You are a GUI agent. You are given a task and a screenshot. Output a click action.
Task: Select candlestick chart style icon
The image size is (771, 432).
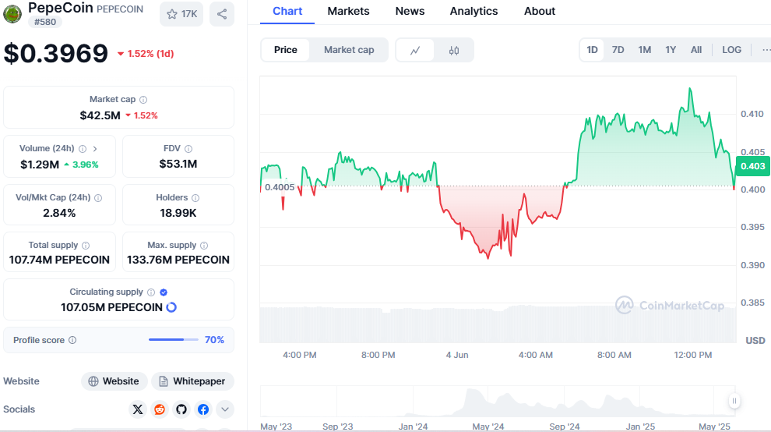pyautogui.click(x=454, y=50)
